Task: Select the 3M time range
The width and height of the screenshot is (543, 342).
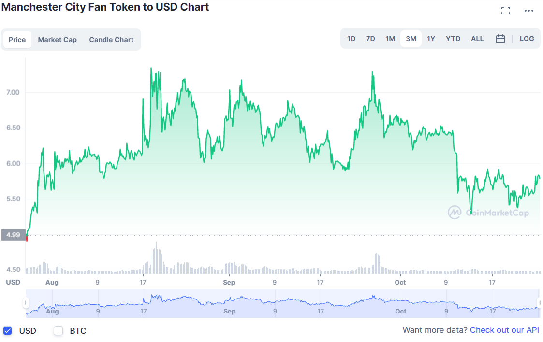Action: click(411, 39)
